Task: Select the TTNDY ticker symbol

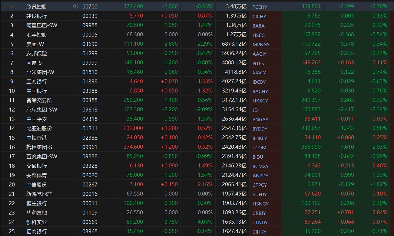Action: pos(260,222)
